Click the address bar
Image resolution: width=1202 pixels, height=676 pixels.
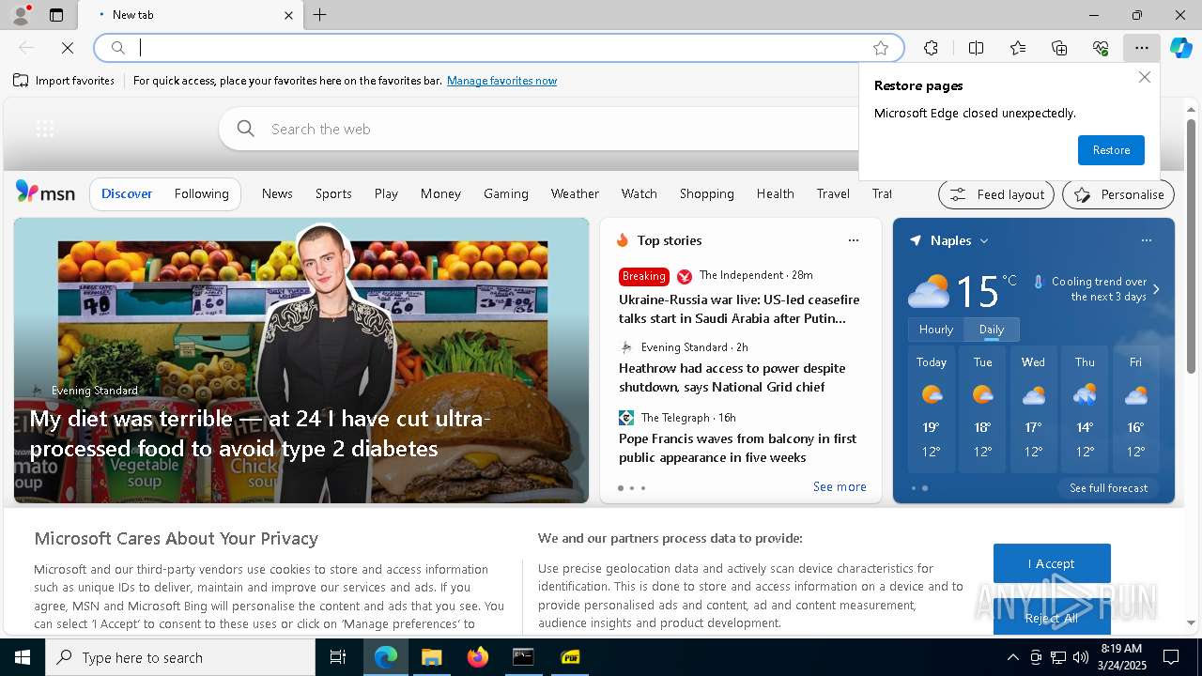pos(498,48)
